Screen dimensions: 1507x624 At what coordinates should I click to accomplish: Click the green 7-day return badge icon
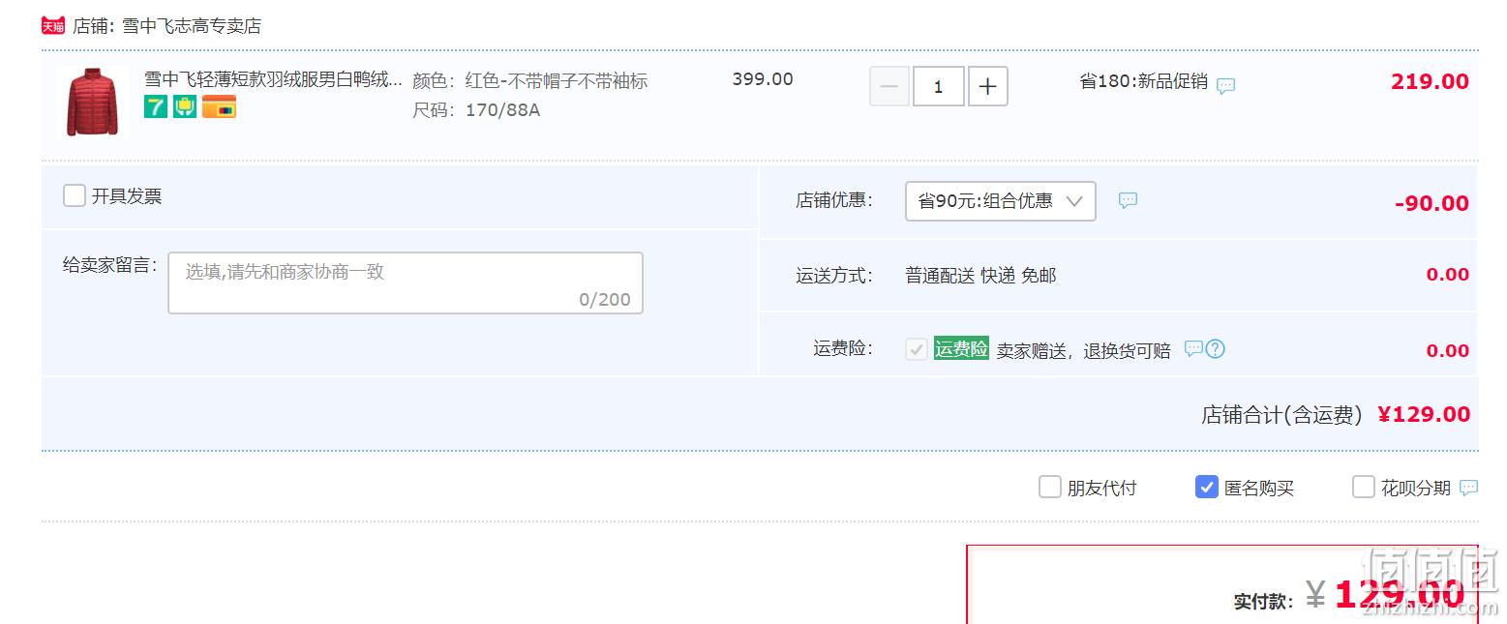pyautogui.click(x=156, y=106)
